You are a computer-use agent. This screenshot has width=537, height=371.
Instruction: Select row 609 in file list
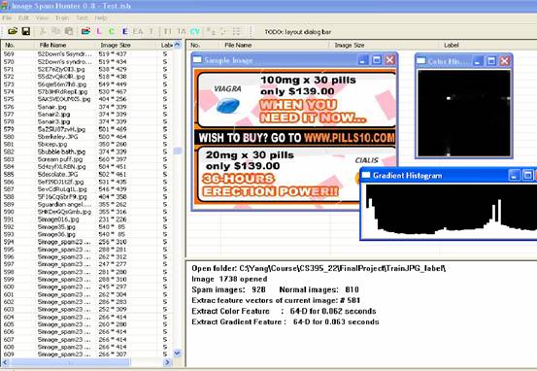click(86, 354)
